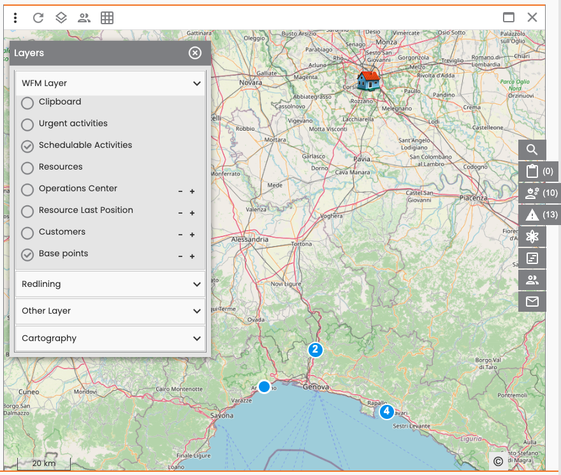The width and height of the screenshot is (561, 475).
Task: Click the house base point marker near Milan
Action: point(368,80)
